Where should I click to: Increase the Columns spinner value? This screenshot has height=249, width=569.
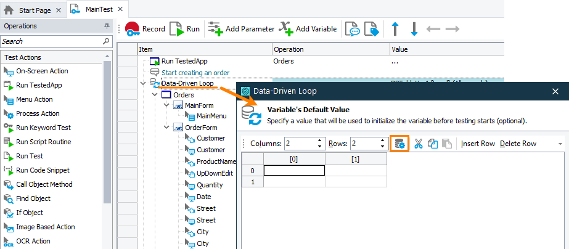320,141
